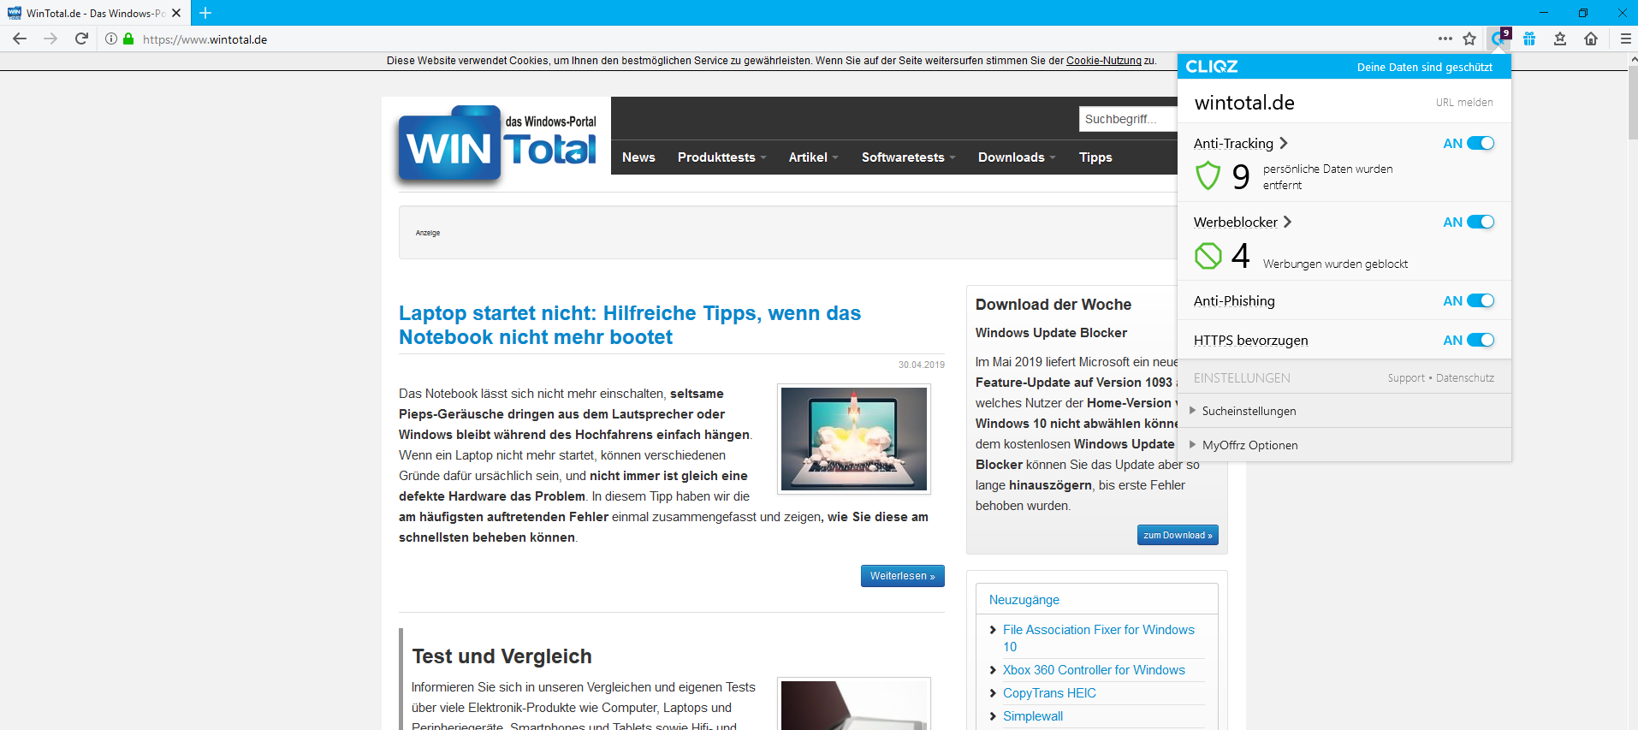This screenshot has width=1638, height=730.
Task: Click the forward navigation arrow
Action: click(50, 39)
